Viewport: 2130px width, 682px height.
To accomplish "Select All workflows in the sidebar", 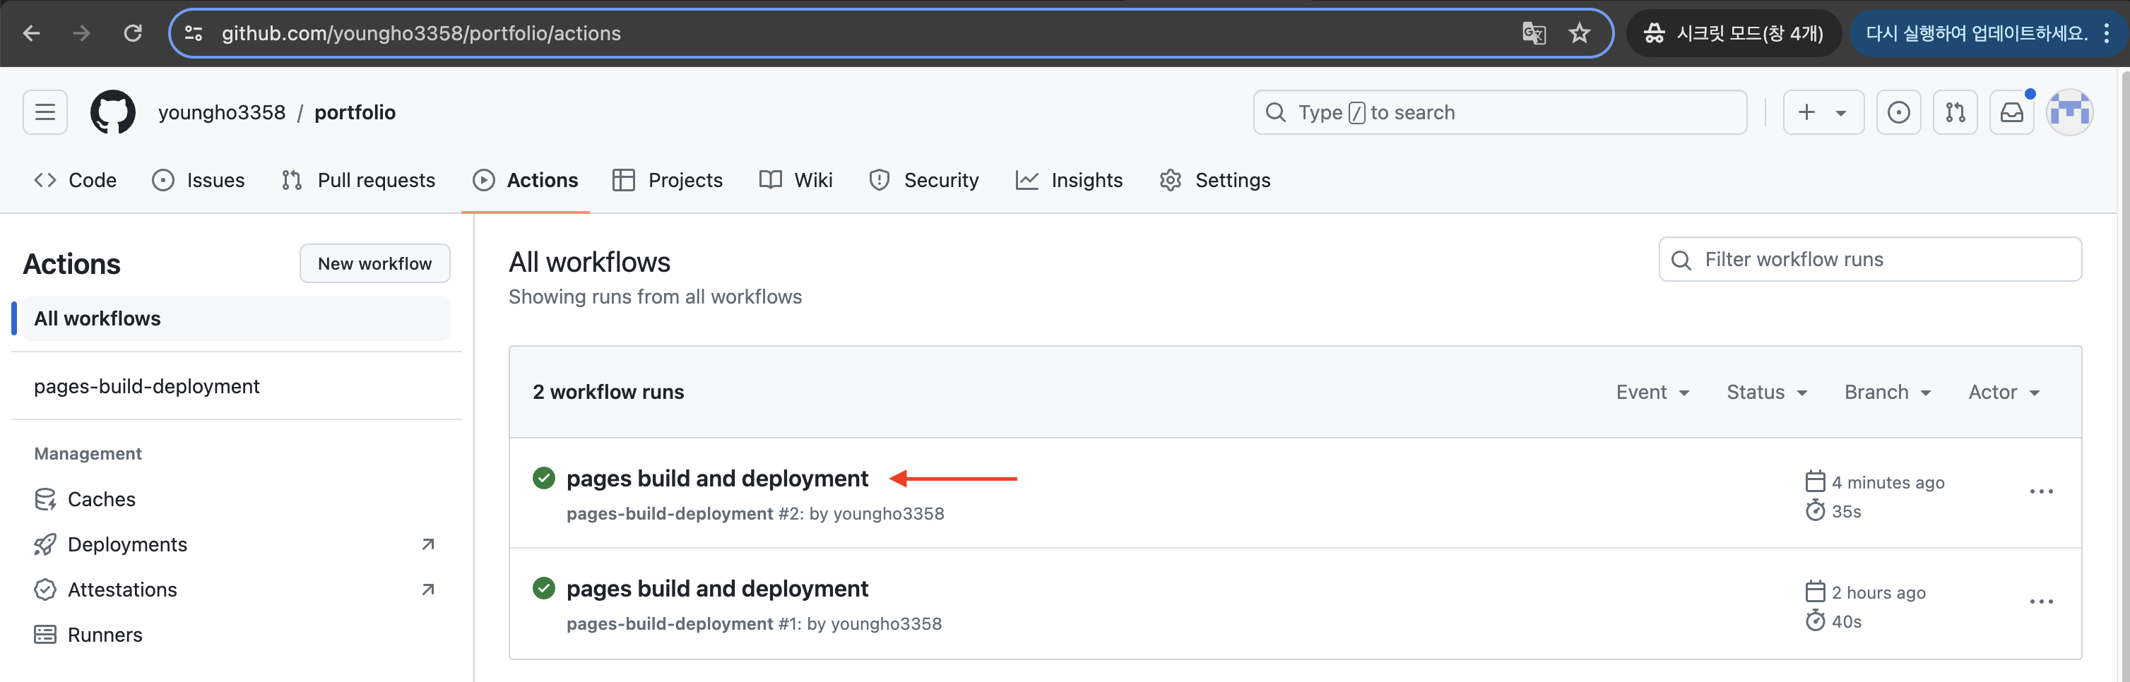I will coord(236,318).
